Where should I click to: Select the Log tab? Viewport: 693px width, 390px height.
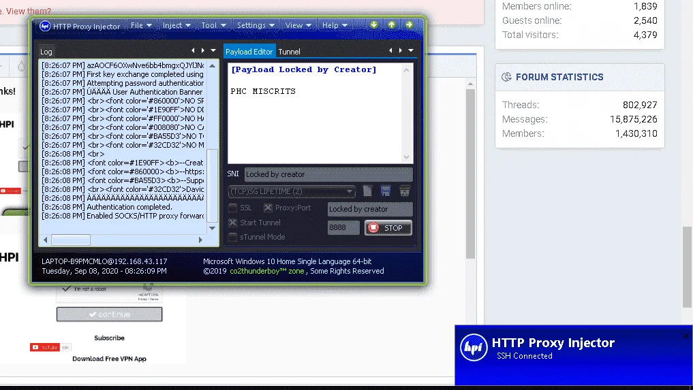click(46, 52)
